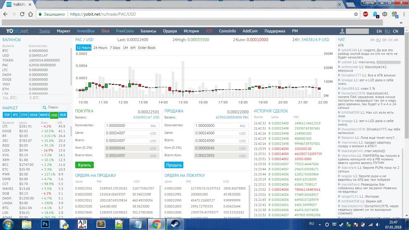Show hidden bookmarks with the double chevron
Screen dimensions: 409x230
[401, 22]
